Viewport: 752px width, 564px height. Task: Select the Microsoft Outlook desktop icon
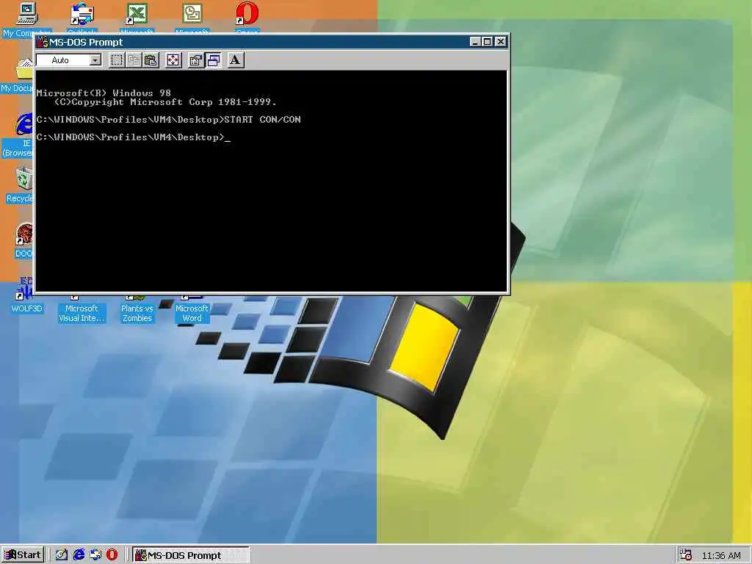192,19
